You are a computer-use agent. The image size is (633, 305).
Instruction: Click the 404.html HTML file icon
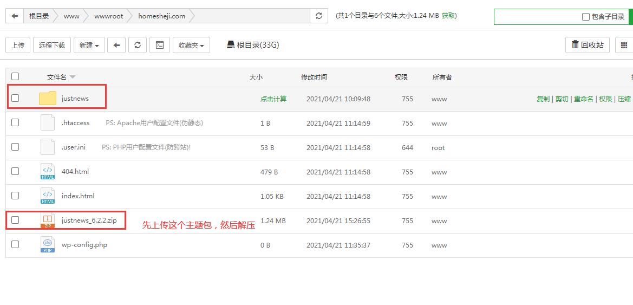click(48, 171)
